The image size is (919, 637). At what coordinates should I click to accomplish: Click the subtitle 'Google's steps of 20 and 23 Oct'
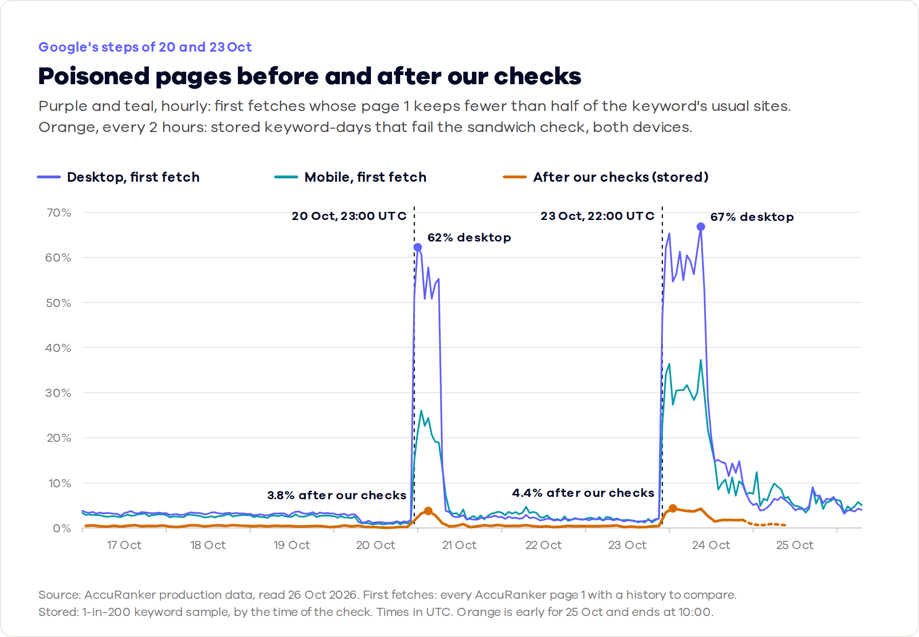145,47
